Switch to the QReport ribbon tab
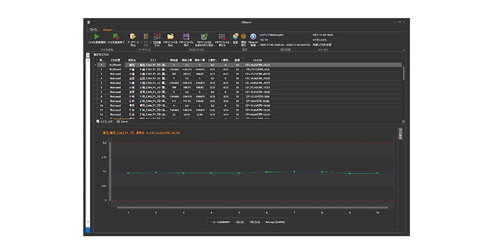This screenshot has height=250, width=493. click(108, 29)
